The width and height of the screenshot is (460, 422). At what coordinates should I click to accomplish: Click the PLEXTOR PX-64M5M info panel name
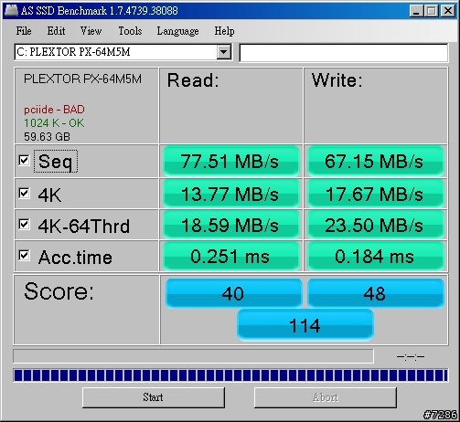82,79
